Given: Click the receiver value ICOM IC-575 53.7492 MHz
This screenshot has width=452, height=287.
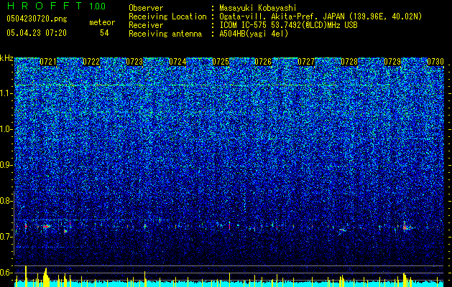Looking at the screenshot, I should click(x=288, y=25).
